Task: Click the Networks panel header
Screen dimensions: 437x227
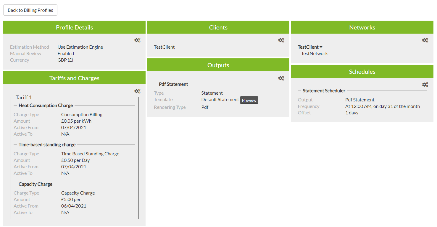Action: (x=362, y=27)
